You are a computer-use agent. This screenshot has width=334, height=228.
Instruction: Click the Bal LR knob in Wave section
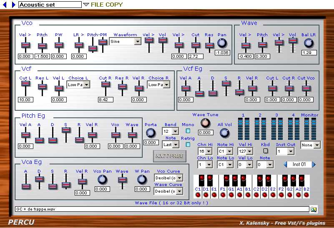309,42
